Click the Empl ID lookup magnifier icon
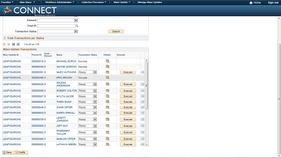 click(x=77, y=26)
